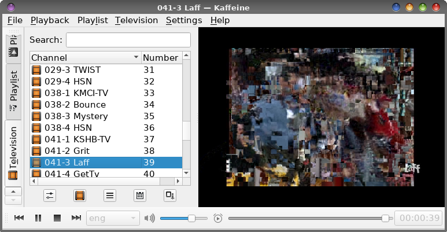Click the jump-to-position clock icon

coord(218,218)
